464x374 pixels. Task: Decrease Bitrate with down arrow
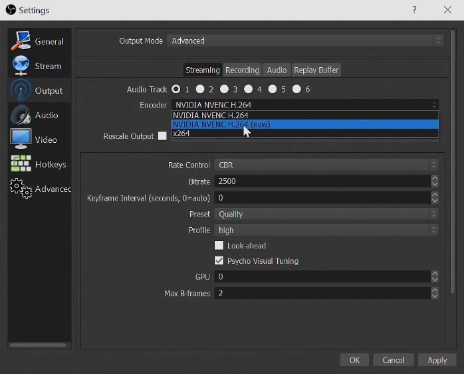(x=434, y=184)
